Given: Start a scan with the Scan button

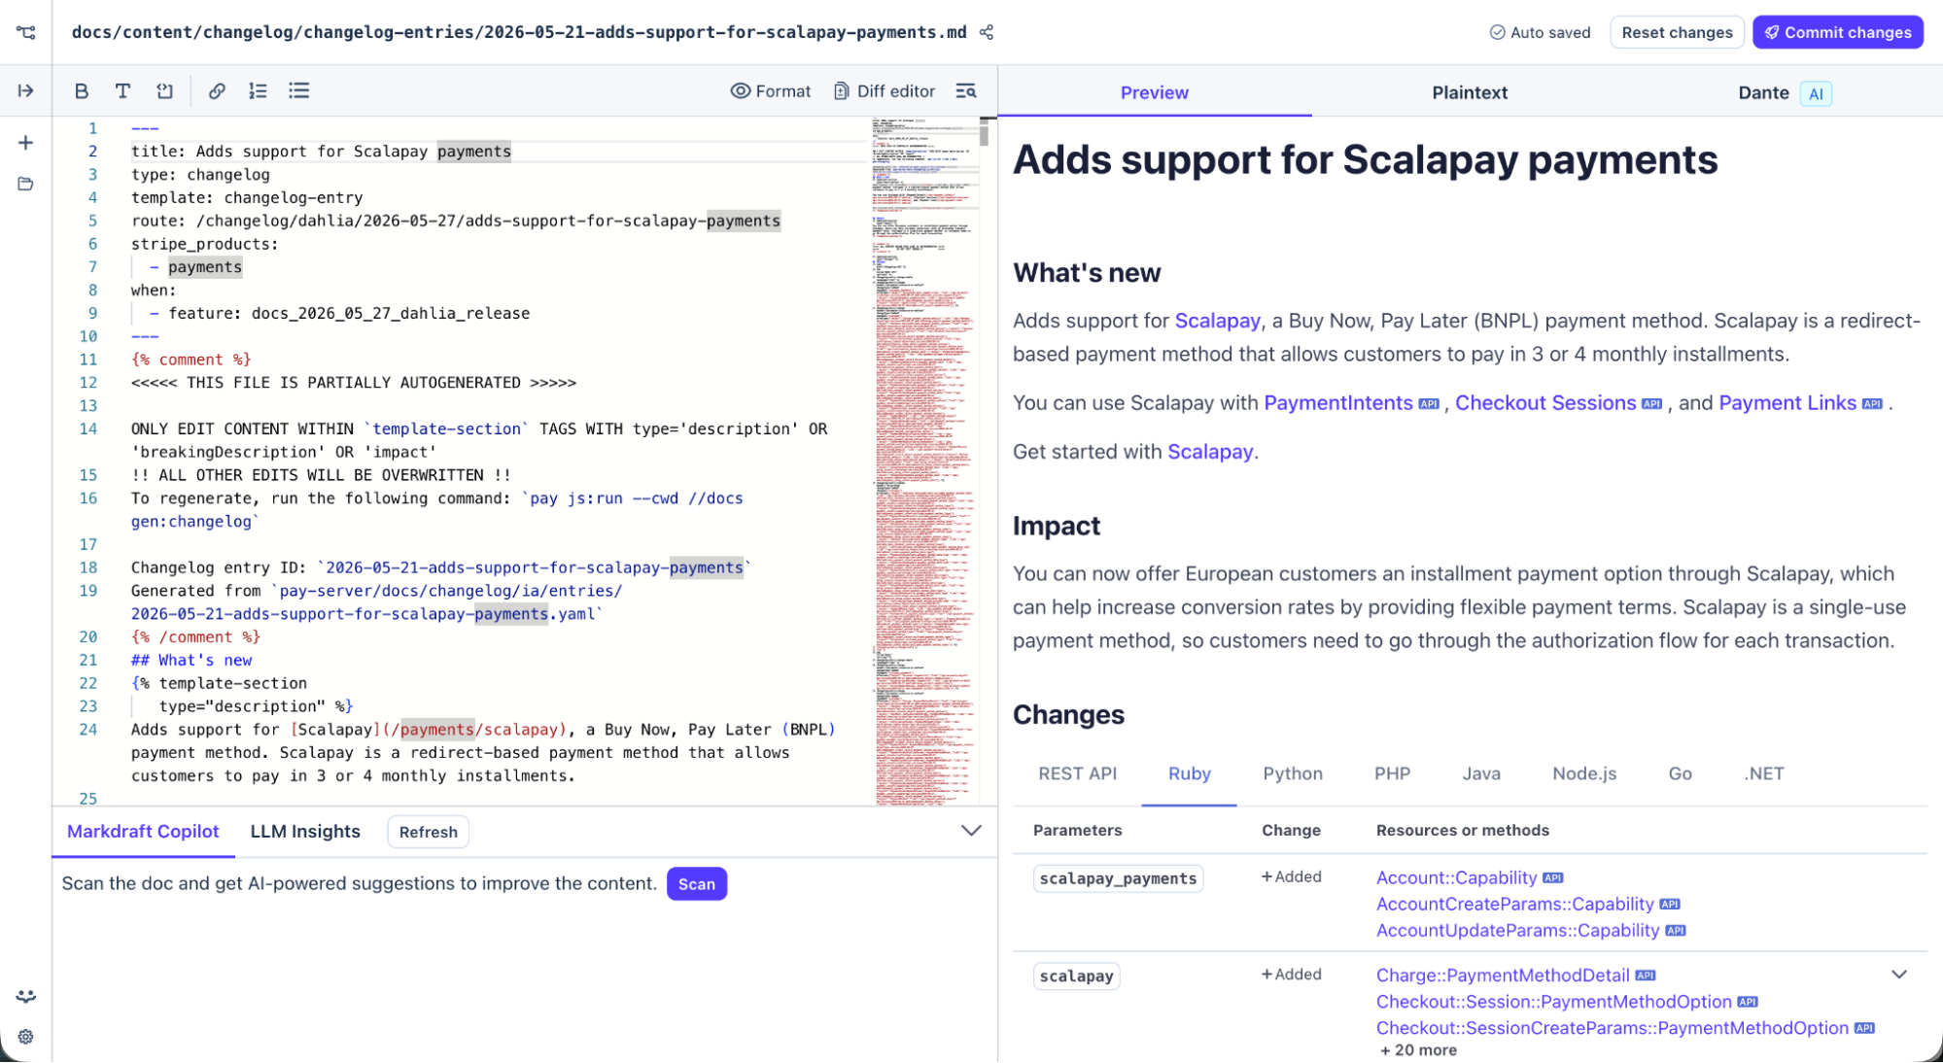Looking at the screenshot, I should pyautogui.click(x=697, y=884).
